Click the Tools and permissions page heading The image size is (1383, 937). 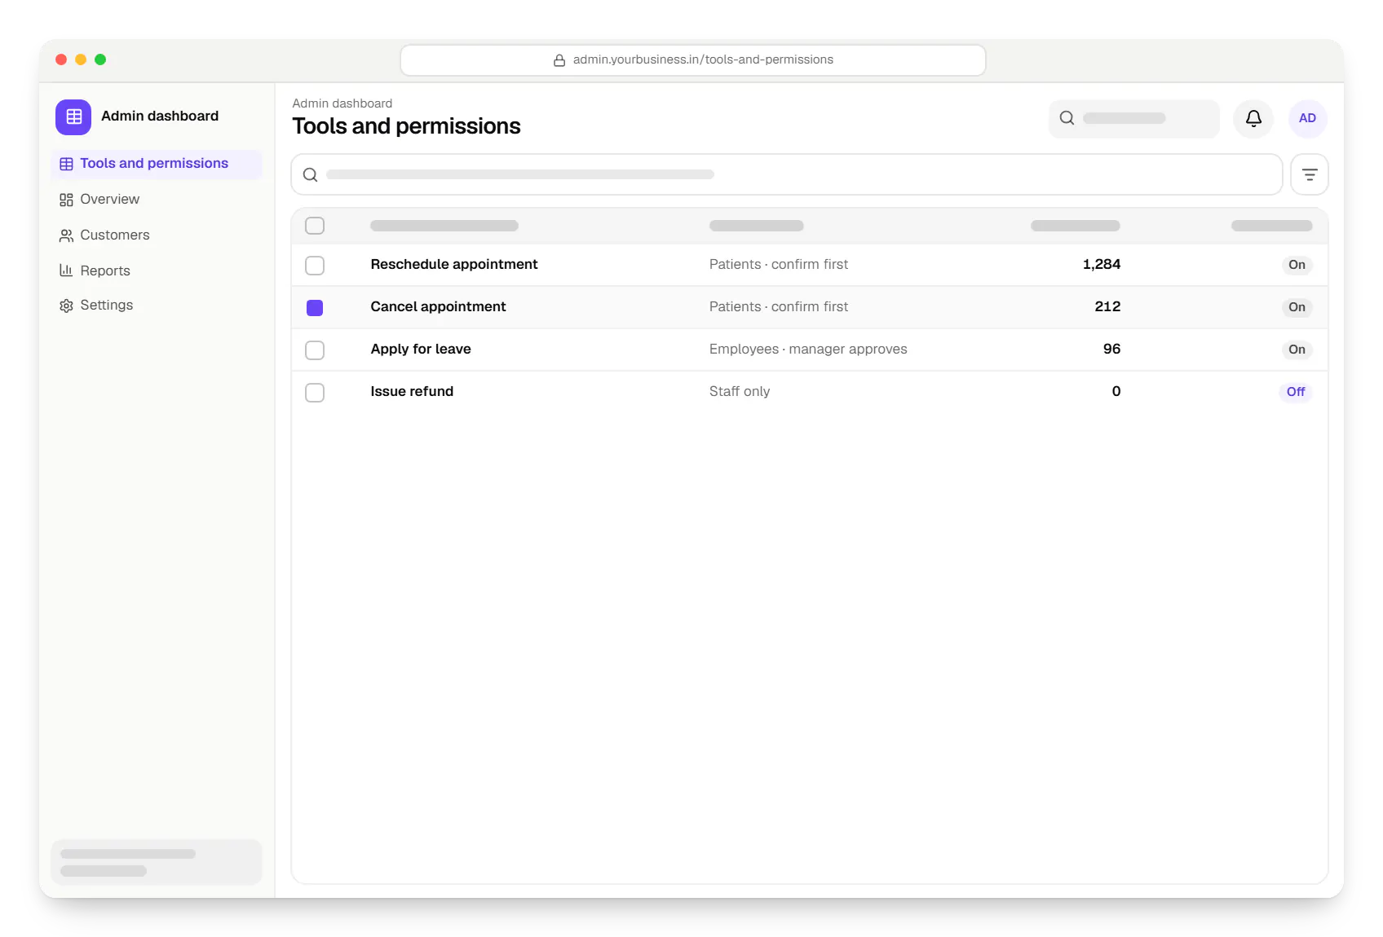406,126
